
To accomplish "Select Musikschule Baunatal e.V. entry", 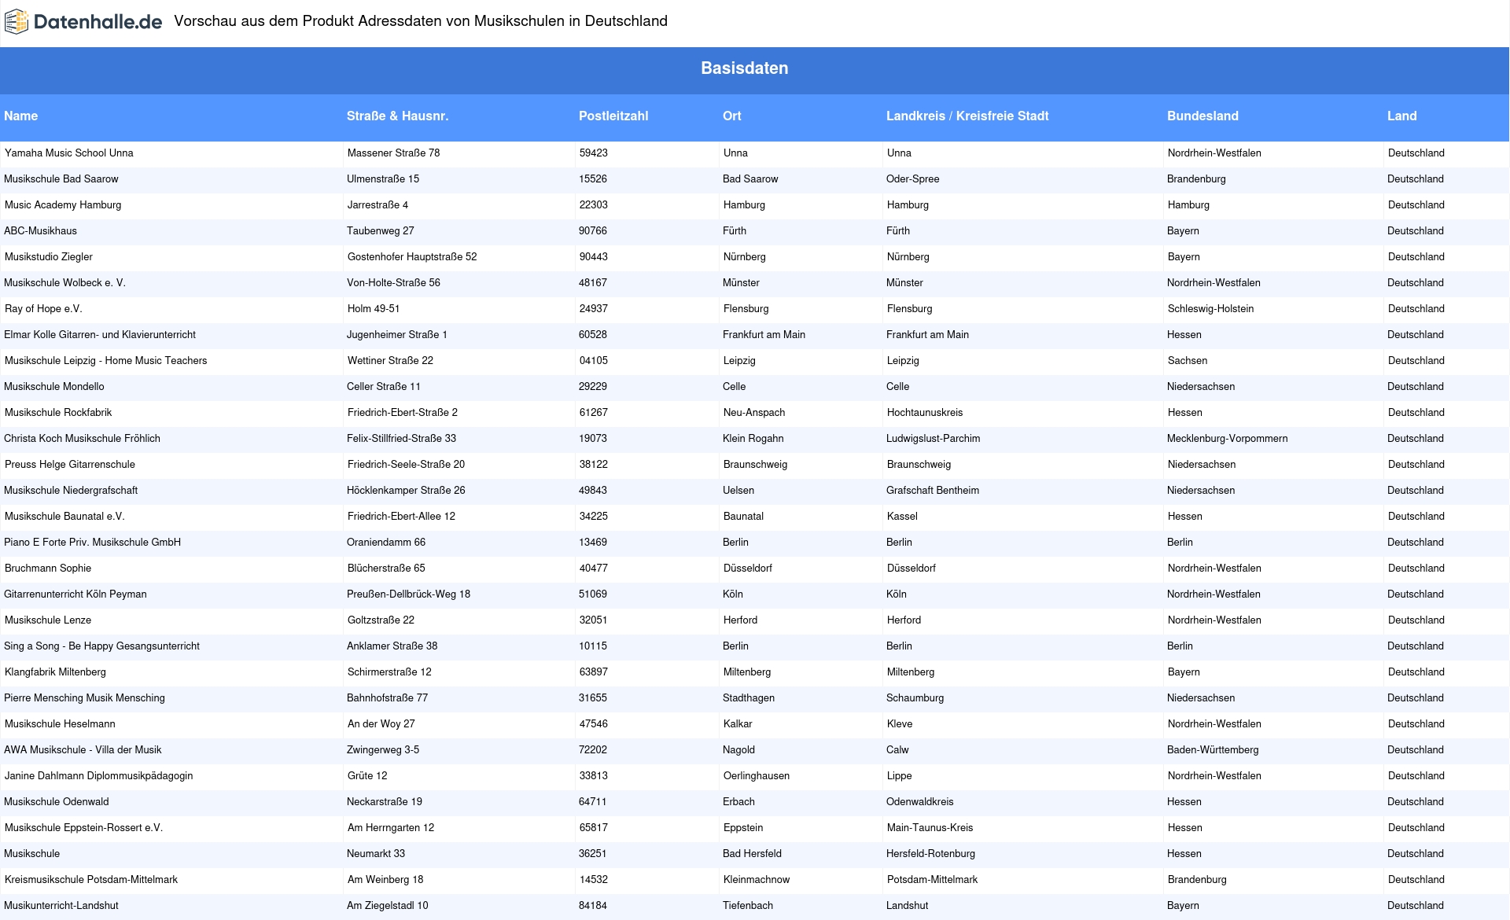I will (x=64, y=517).
